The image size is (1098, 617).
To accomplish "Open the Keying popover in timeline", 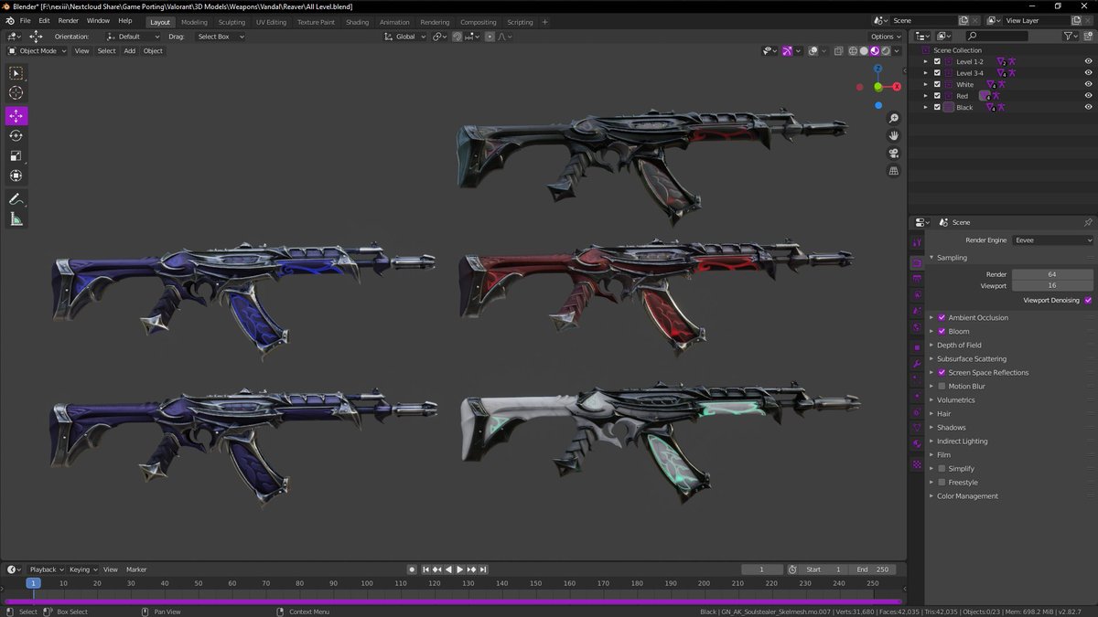I will pyautogui.click(x=82, y=569).
